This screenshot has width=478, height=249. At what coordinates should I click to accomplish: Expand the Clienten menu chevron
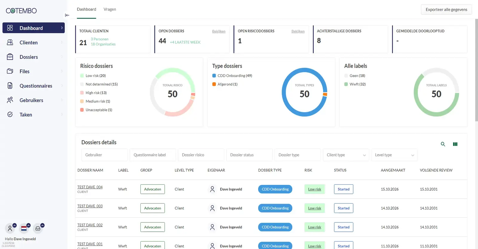pyautogui.click(x=62, y=42)
